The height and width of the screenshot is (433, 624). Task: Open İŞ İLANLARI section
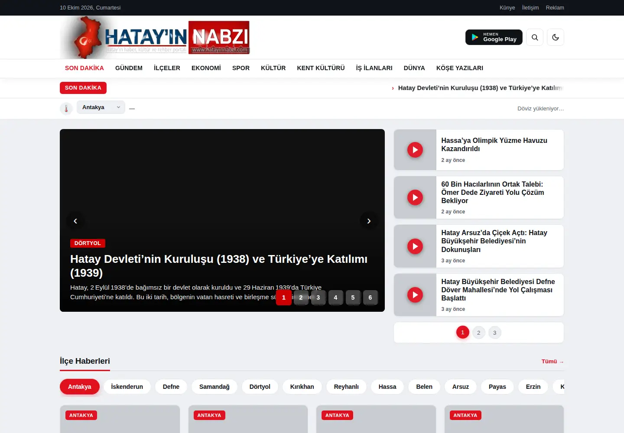tap(374, 68)
